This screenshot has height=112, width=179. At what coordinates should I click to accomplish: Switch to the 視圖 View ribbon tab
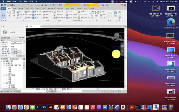[67, 8]
